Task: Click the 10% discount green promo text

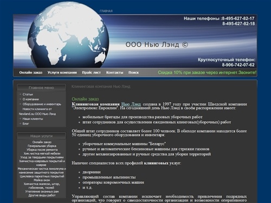Action: [x=207, y=73]
